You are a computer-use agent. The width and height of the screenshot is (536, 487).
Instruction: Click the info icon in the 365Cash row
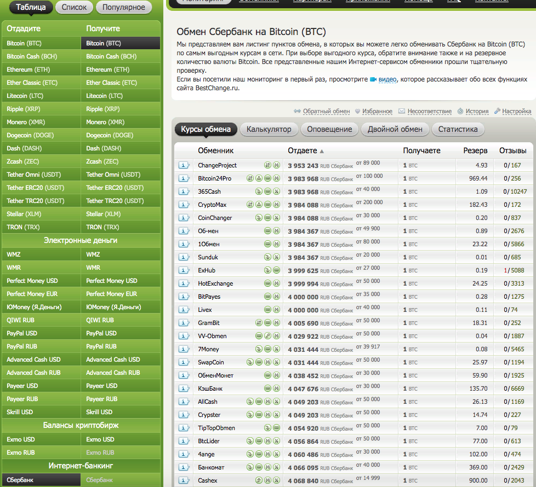tap(184, 192)
